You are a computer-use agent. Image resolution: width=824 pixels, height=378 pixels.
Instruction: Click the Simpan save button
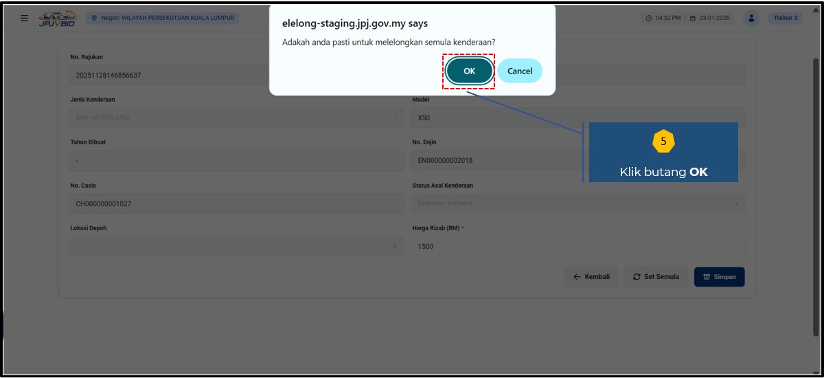point(719,277)
